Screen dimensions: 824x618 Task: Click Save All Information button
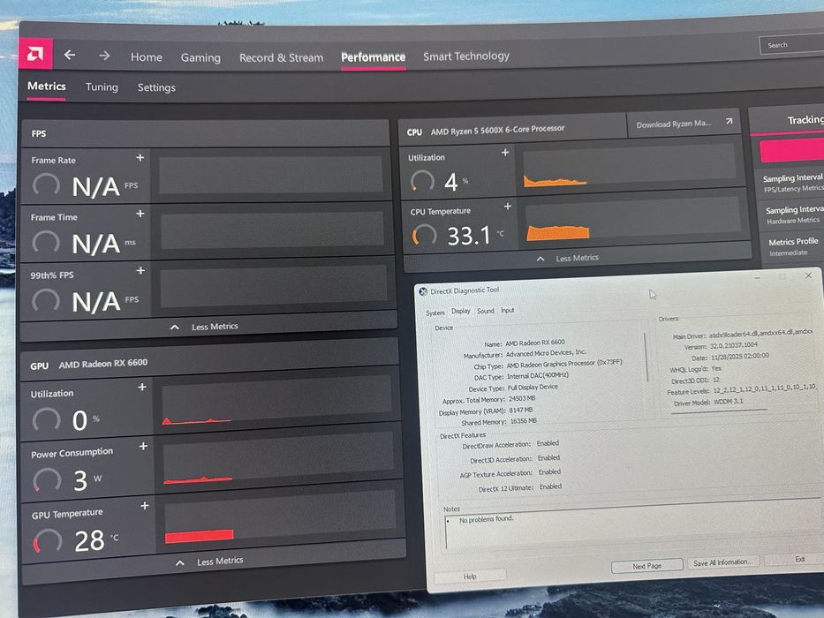tap(723, 562)
